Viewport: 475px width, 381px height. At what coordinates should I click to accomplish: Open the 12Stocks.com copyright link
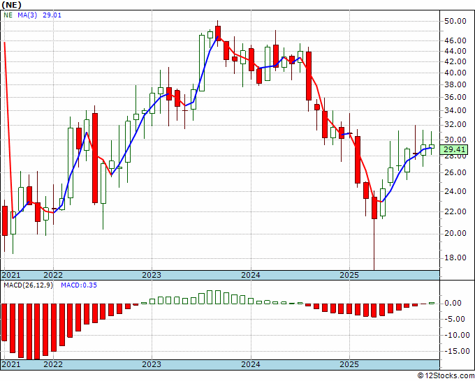click(x=446, y=376)
